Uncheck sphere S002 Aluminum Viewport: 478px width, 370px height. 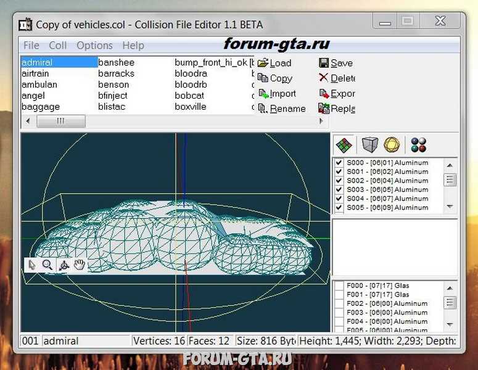click(339, 181)
